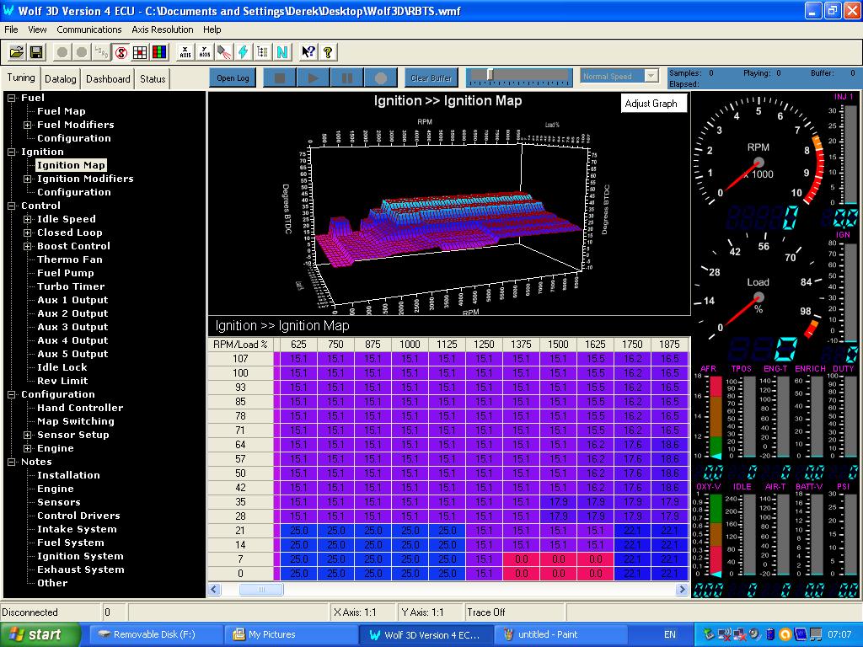Click the save floppy disk icon
The height and width of the screenshot is (647, 863).
(36, 52)
